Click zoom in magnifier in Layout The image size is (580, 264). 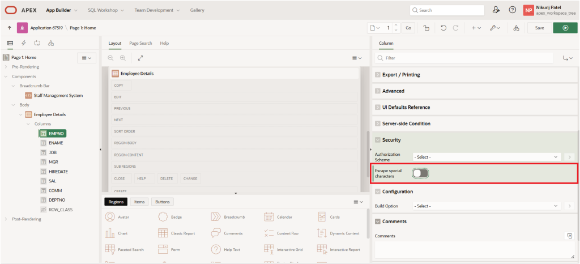tap(122, 58)
